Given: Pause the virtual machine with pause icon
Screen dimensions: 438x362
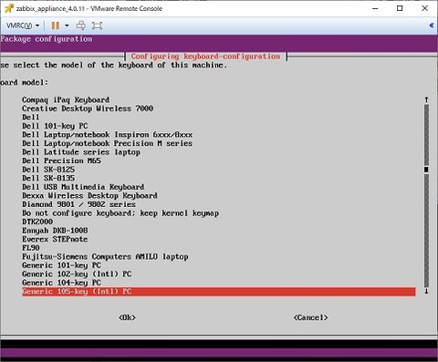Looking at the screenshot, I should (x=56, y=26).
